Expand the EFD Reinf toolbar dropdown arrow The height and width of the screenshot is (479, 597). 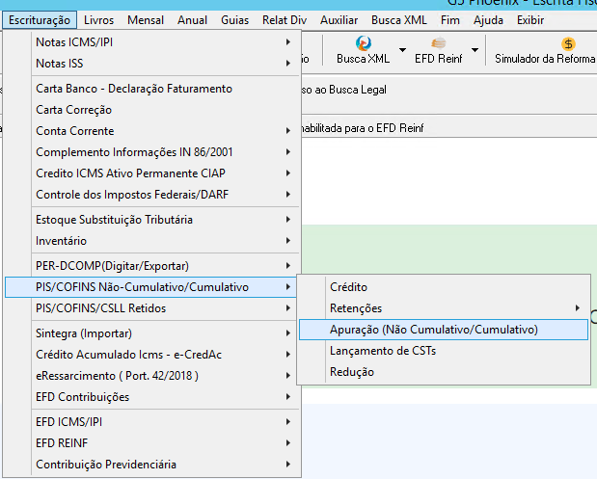[x=475, y=50]
